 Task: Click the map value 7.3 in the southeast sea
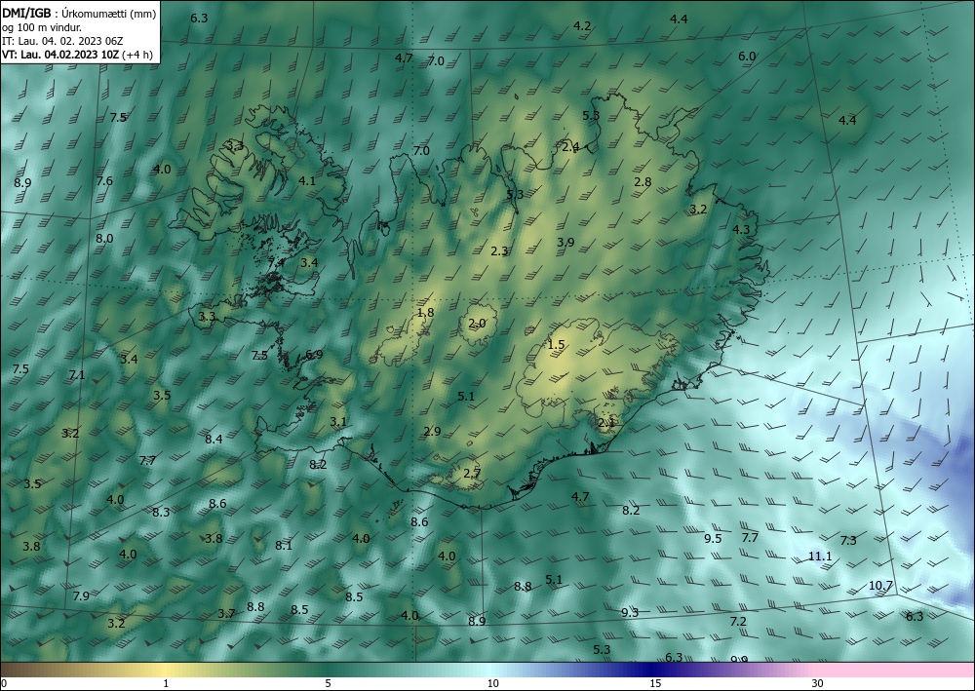[848, 541]
